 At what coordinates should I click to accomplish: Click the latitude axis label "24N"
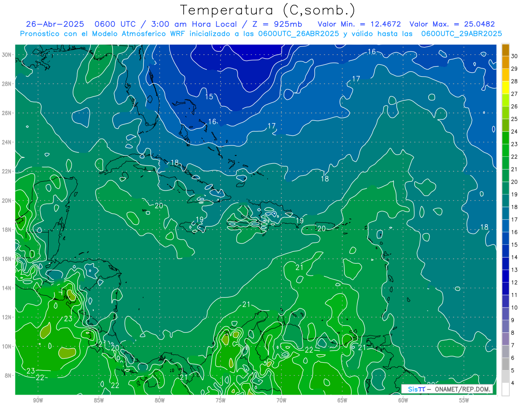7,142
